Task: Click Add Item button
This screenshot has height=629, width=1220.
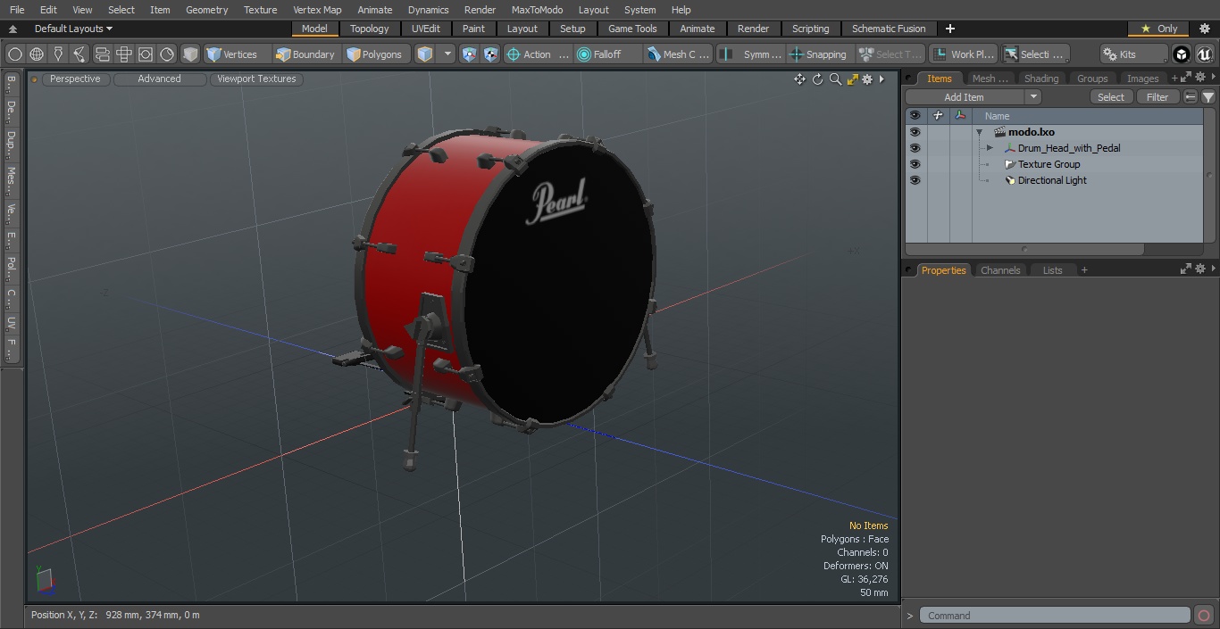Action: click(965, 97)
